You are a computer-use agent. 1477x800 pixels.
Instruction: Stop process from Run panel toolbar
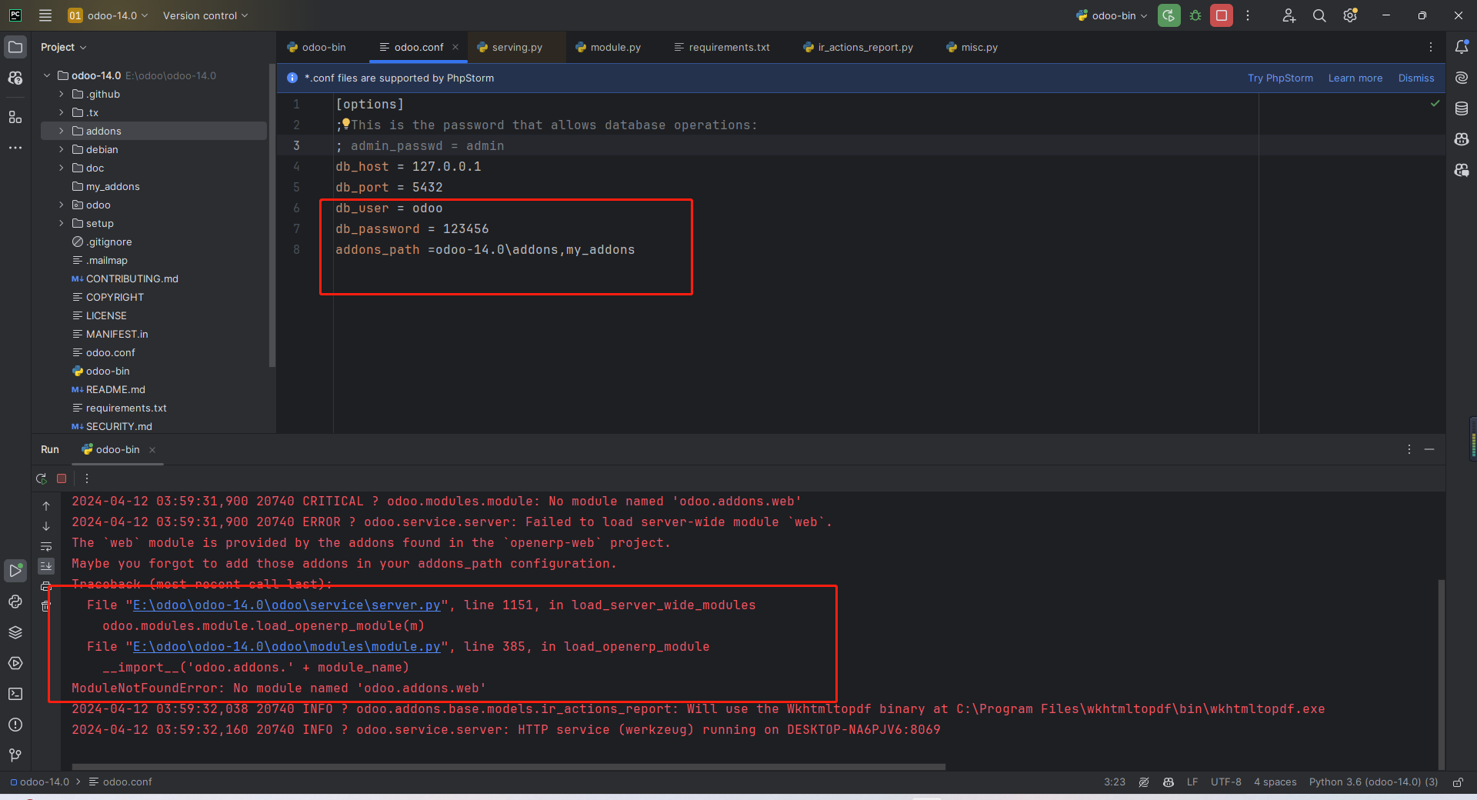tap(62, 478)
